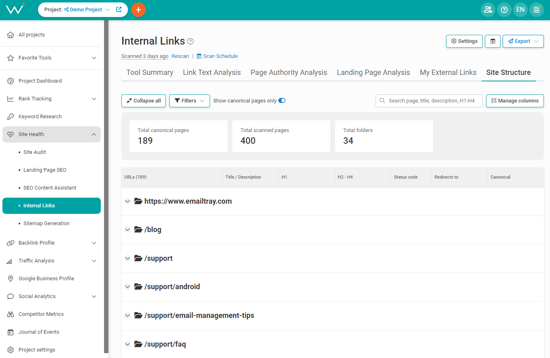Click the search page, title, description field

pyautogui.click(x=429, y=101)
